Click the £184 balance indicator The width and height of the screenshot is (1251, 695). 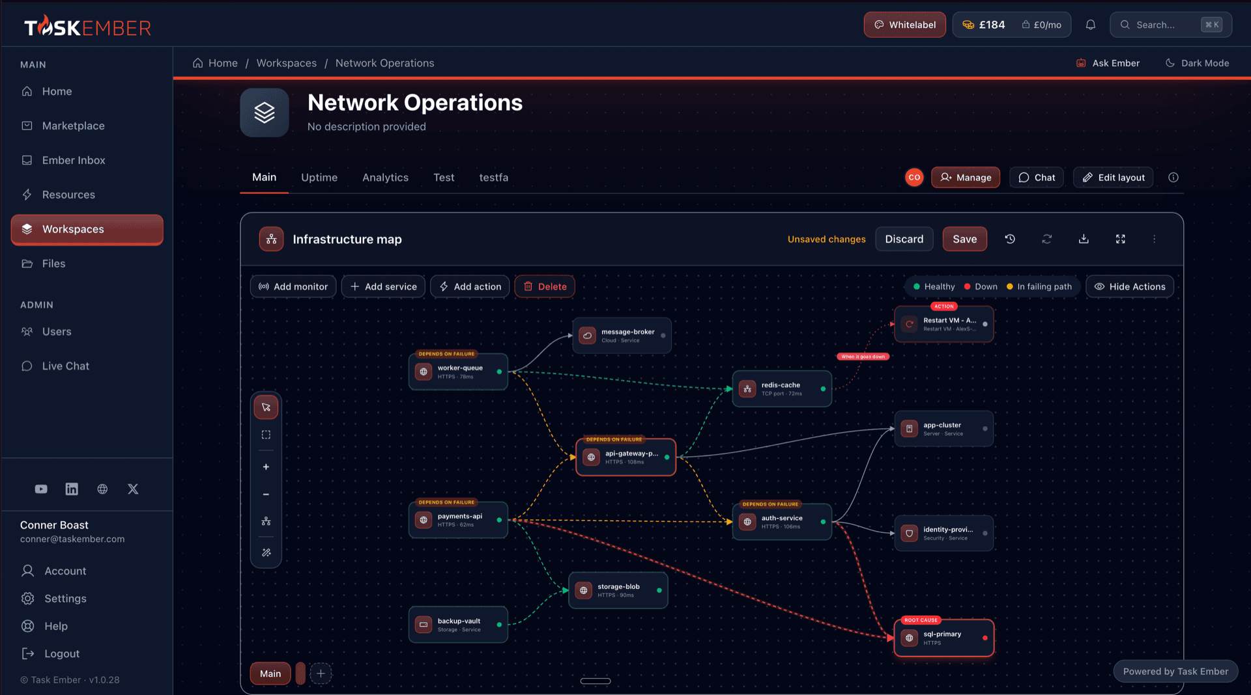tap(984, 25)
